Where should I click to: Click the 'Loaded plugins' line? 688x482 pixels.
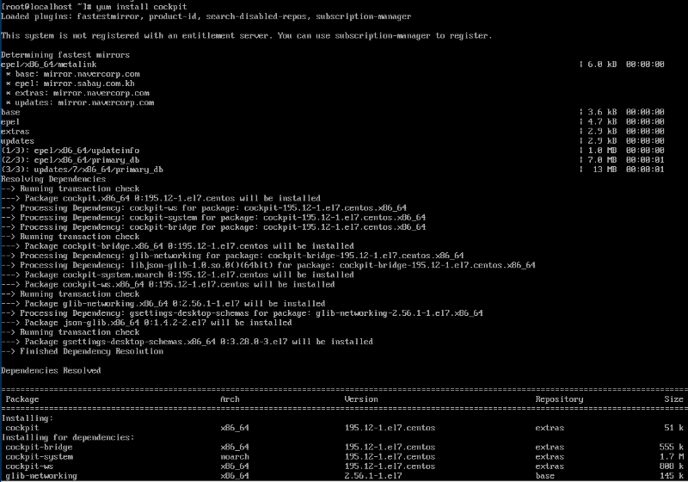pos(206,16)
